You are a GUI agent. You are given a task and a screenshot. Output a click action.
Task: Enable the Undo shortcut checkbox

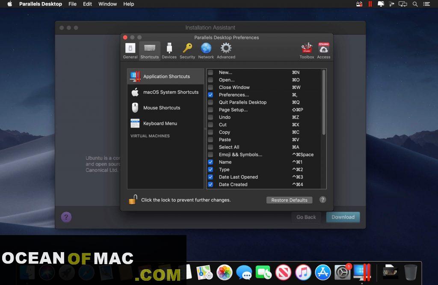[210, 117]
